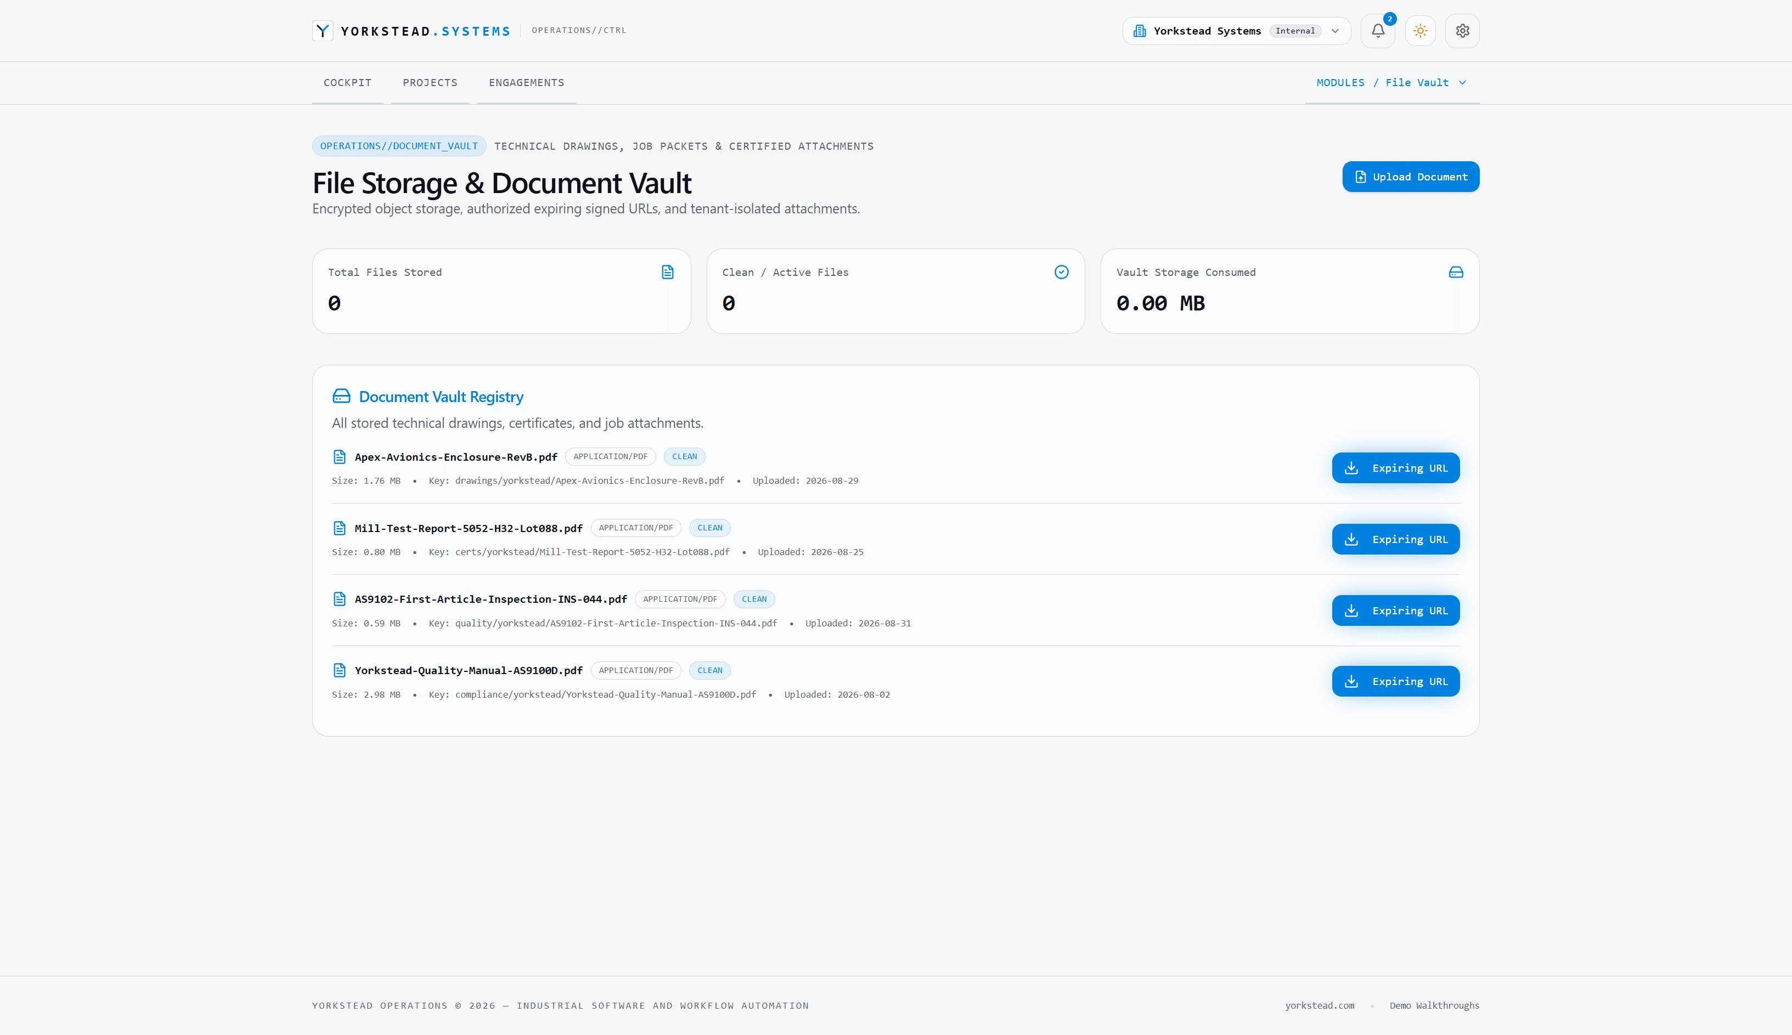Switch to the COCKPIT tab
The height and width of the screenshot is (1035, 1792).
(347, 82)
